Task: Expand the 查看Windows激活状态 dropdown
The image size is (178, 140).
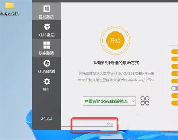Action: 109,101
